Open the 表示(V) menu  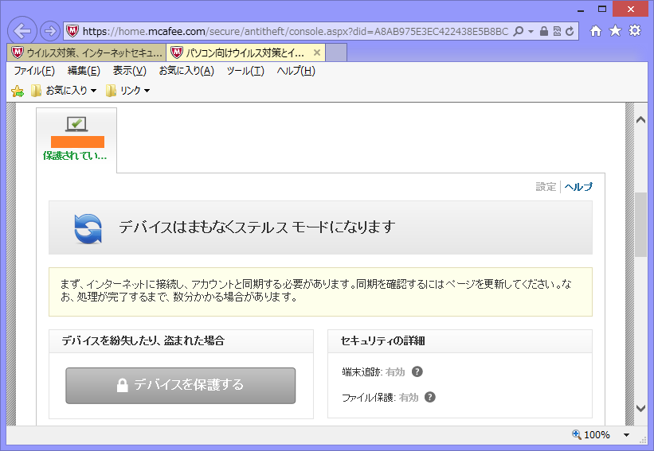tap(129, 71)
